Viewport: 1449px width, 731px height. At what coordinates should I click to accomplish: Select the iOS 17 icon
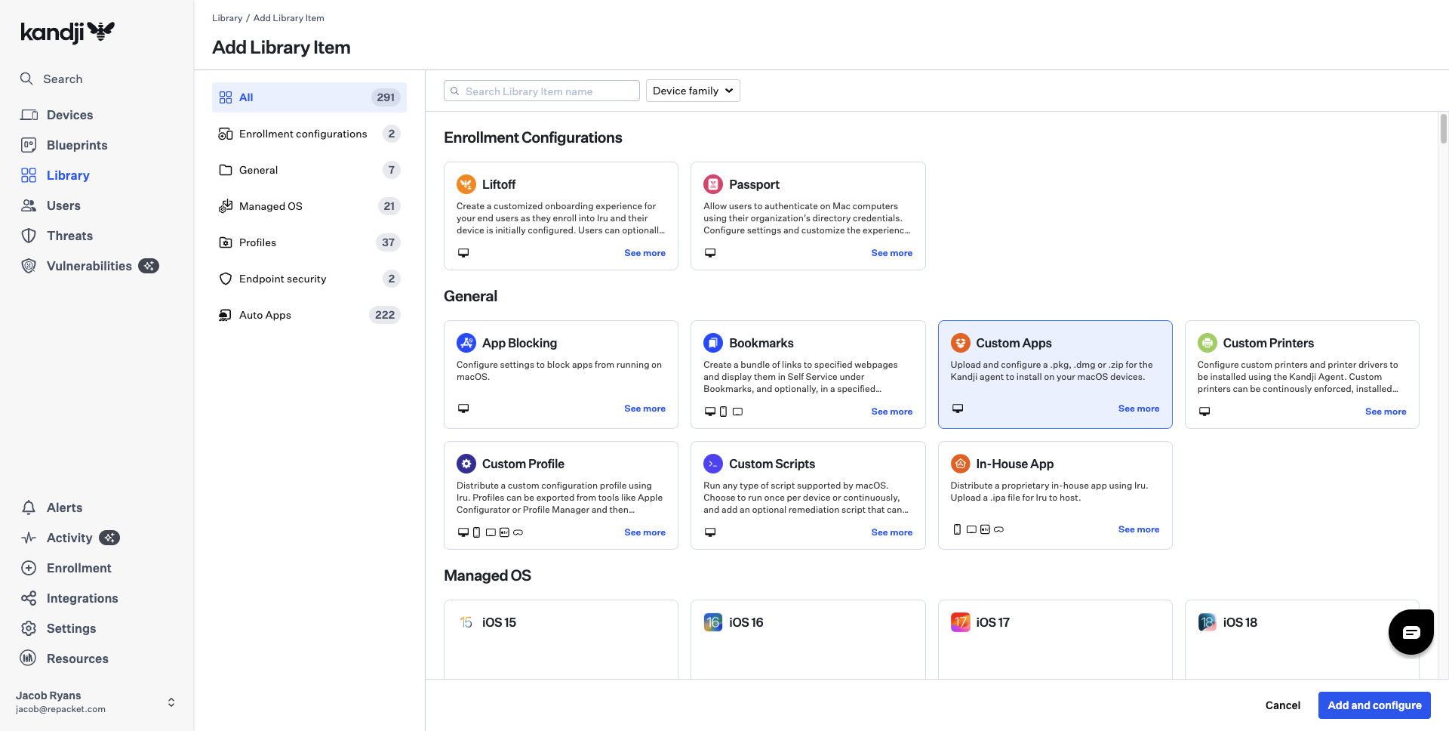[x=960, y=622]
